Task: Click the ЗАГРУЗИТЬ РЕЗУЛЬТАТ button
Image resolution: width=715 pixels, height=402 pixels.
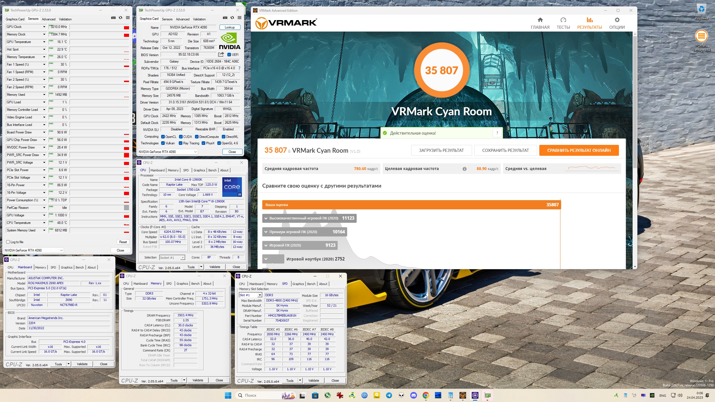Action: click(441, 150)
